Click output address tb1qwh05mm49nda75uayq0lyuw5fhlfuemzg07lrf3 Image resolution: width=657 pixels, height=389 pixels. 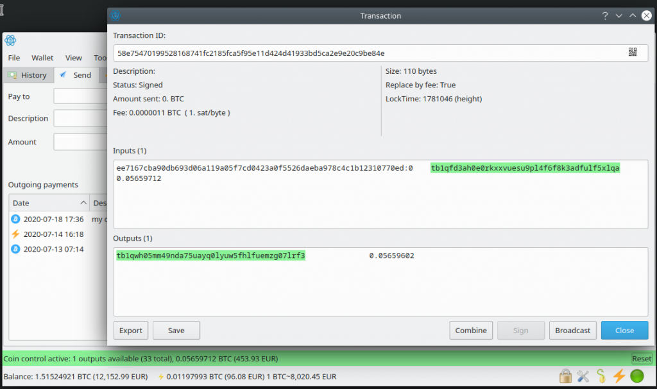pos(210,255)
